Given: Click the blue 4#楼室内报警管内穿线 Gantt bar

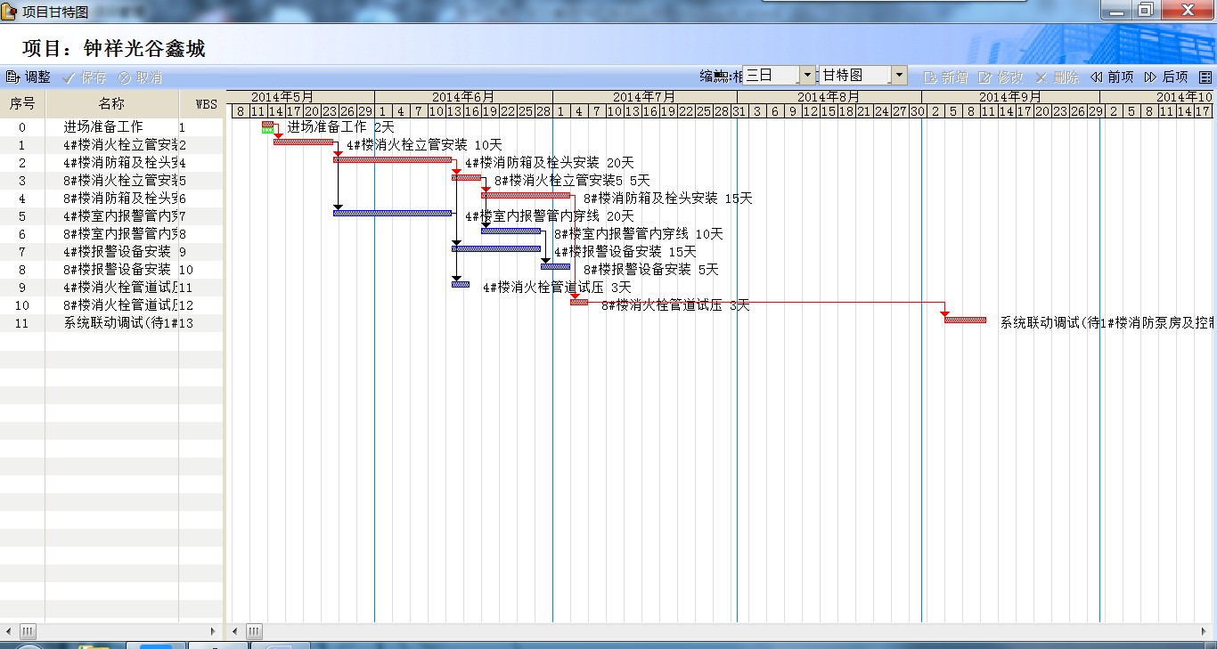Looking at the screenshot, I should point(392,213).
